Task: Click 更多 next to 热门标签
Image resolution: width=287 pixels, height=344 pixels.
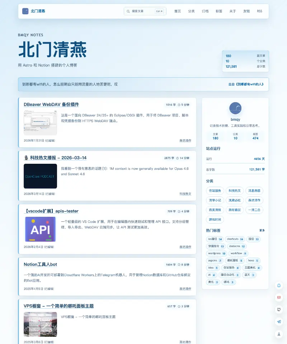Action: pos(262,230)
